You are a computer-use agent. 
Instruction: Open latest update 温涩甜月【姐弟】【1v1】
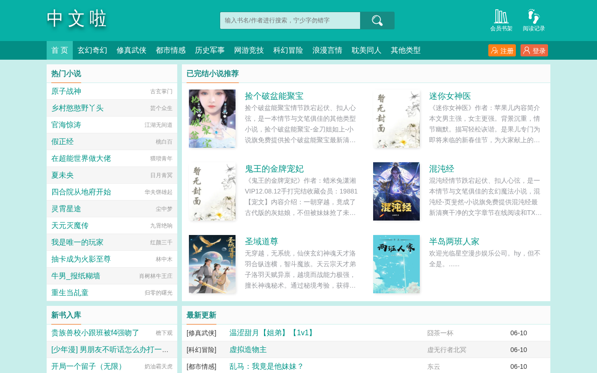point(272,333)
